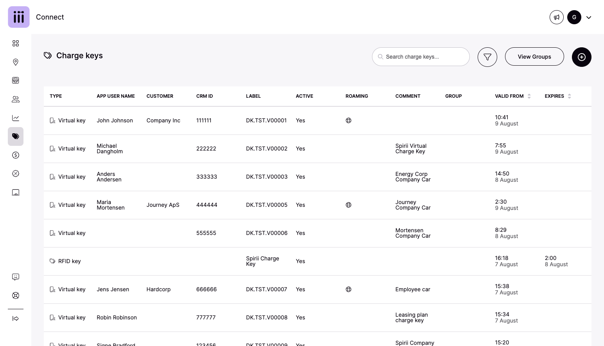The width and height of the screenshot is (604, 346).
Task: Click the add charge key plus button
Action: pos(581,57)
